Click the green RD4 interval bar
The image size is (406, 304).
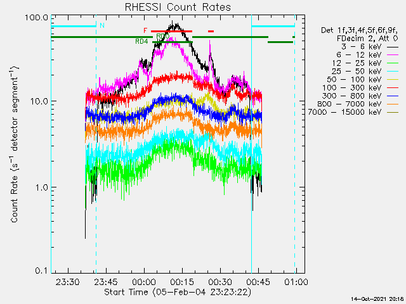[x=173, y=42]
